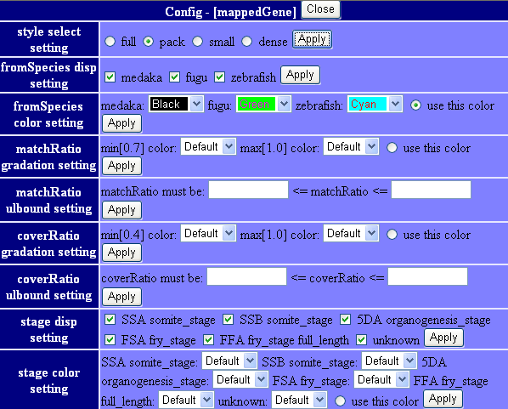Open coverRatio max[1.0] color dropdown

(x=351, y=234)
